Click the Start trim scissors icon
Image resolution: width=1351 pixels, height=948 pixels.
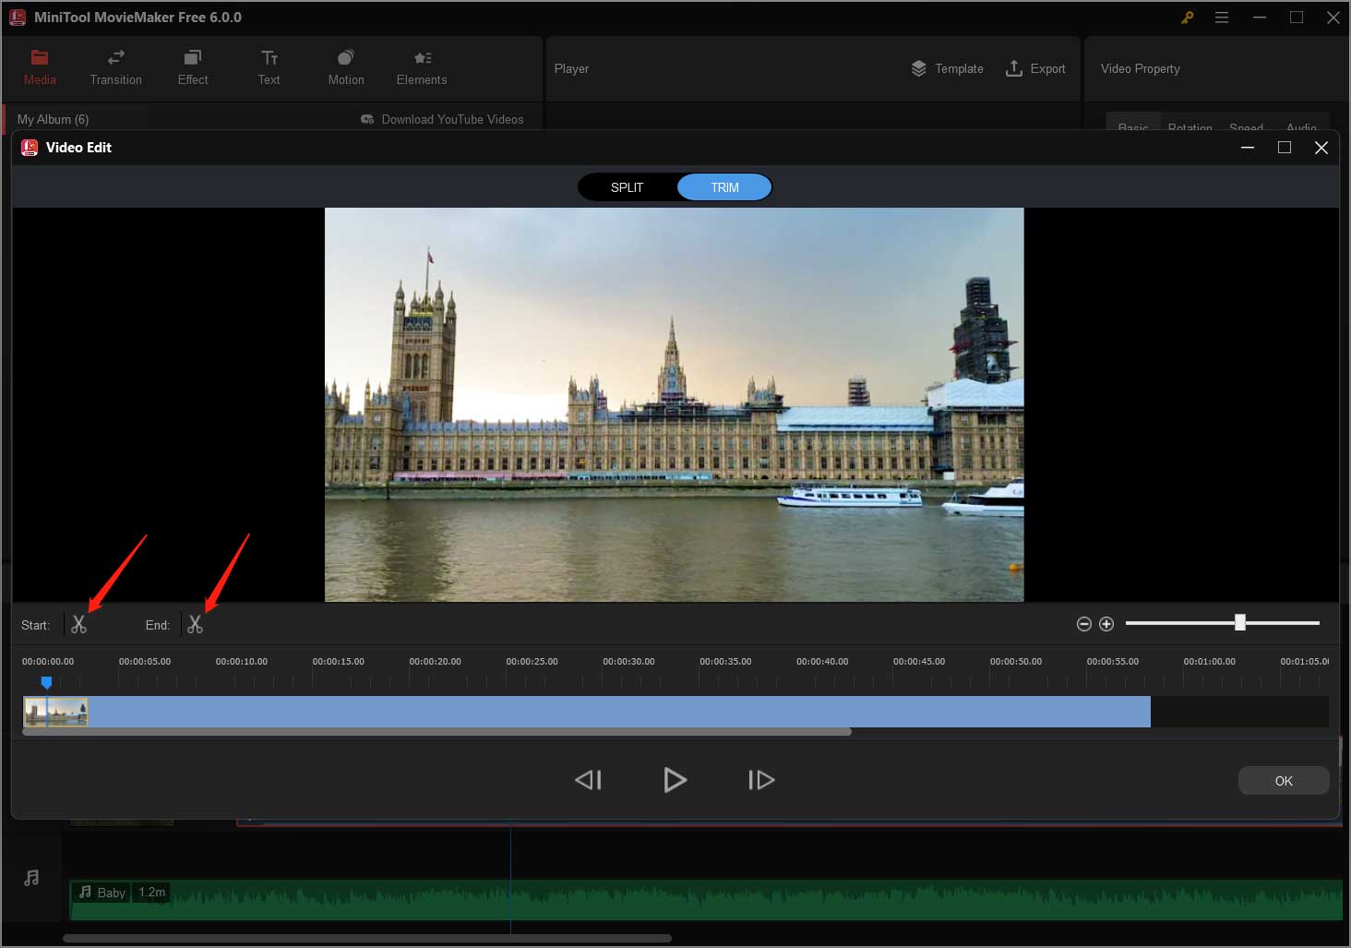click(78, 624)
